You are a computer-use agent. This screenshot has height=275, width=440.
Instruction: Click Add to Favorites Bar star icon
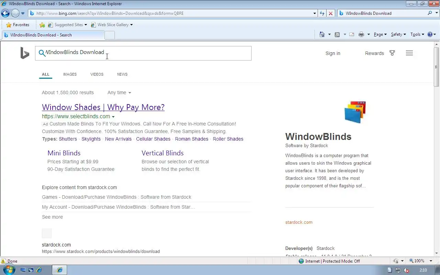pos(42,25)
